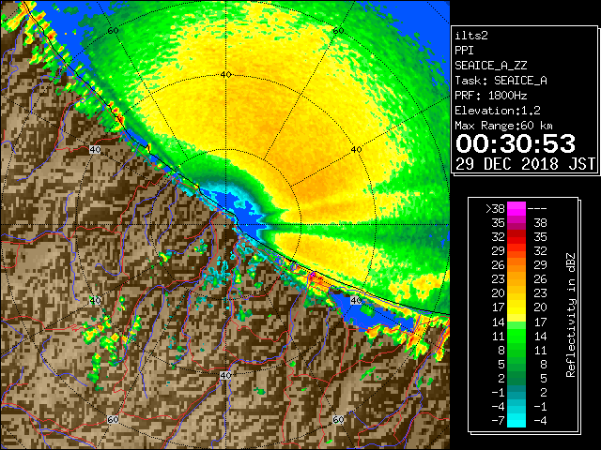Viewport: 601px width, 450px height.
Task: Click the "PRF: 1800Hz" entry
Action: (x=490, y=96)
